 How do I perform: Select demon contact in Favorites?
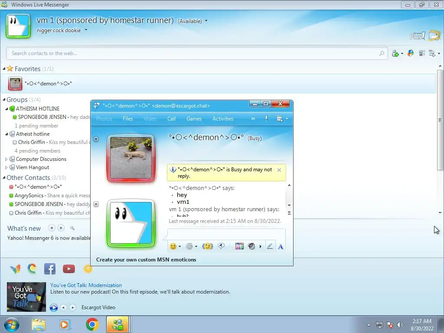tap(218, 84)
